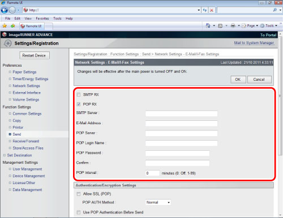Screen dimensions: 283x218
Task: Open Mail to System Manager link
Action: pos(254,43)
